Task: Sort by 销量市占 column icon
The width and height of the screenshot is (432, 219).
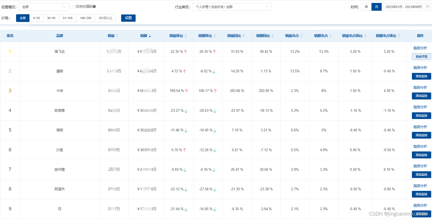Action: (x=301, y=36)
